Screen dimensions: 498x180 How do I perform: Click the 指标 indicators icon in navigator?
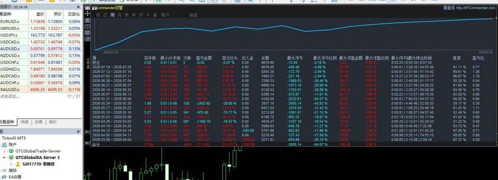click(x=5, y=170)
